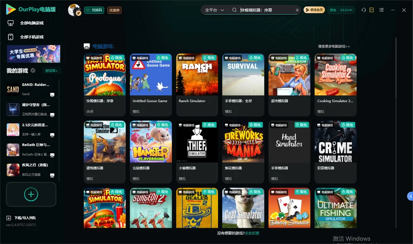Open the user avatar profile

(74, 10)
